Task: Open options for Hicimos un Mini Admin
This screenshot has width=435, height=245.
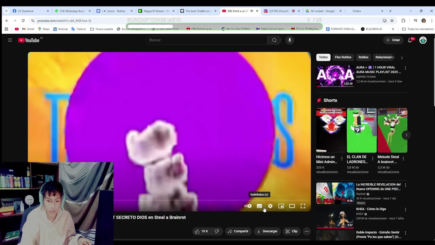Action: [342, 159]
